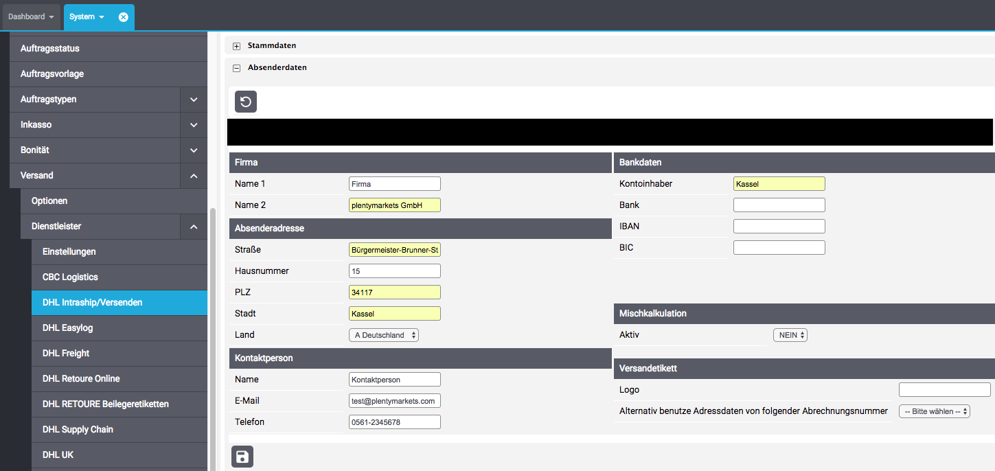Select DHL Intraship/Versenden menu item
The image size is (995, 471).
coord(119,303)
